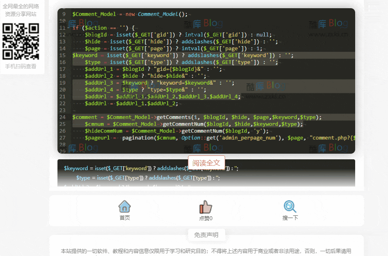This screenshot has width=388, height=256.
Task: Click the disclaimer paragraph starting 本站提供的
Action: click(x=206, y=251)
